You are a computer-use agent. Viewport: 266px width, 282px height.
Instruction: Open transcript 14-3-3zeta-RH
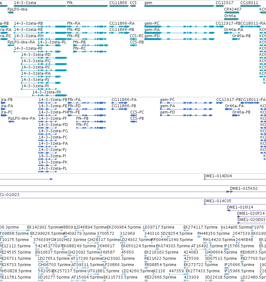[28, 36]
